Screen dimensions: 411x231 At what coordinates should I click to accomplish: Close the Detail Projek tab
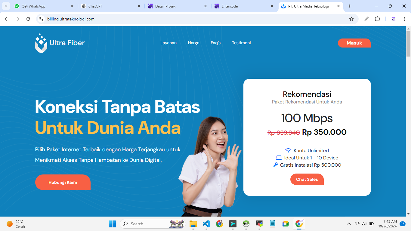205,6
